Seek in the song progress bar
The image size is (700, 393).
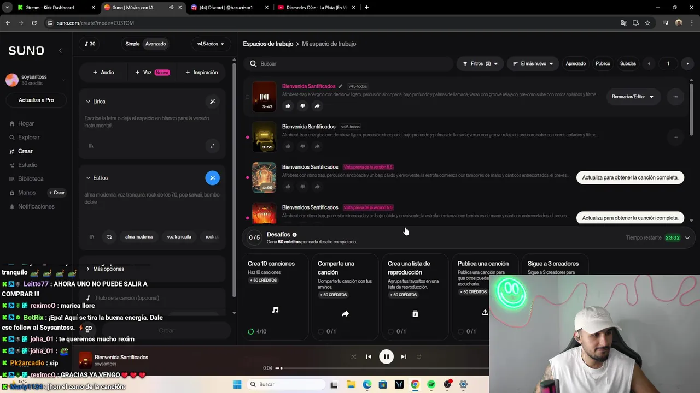click(383, 368)
